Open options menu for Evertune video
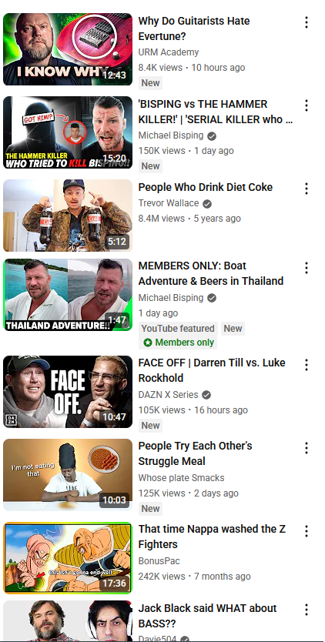The height and width of the screenshot is (642, 325). coord(307,22)
